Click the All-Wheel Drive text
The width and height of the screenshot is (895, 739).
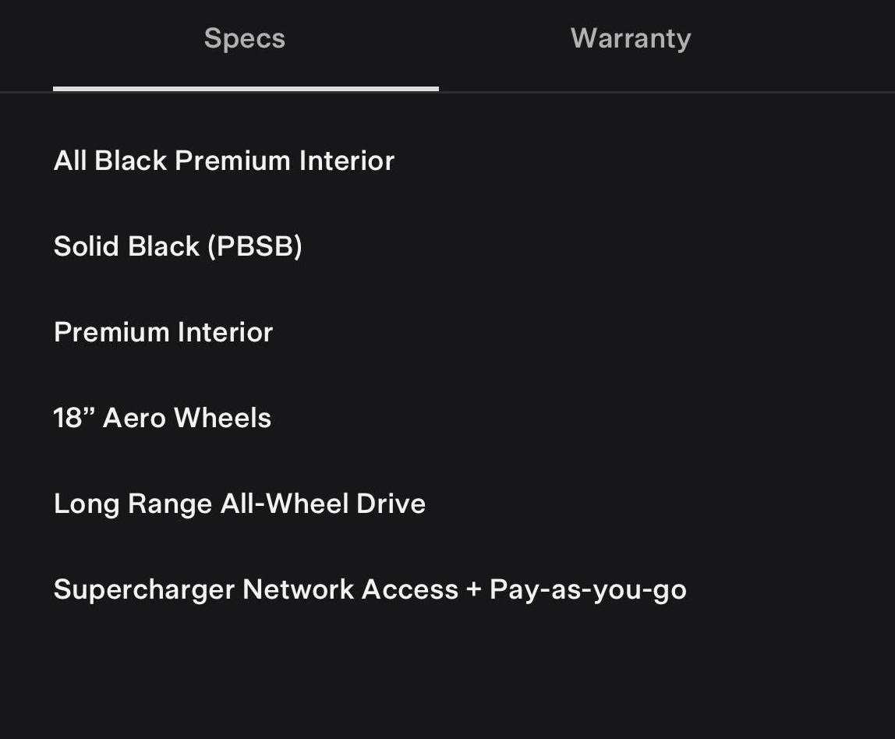[323, 504]
